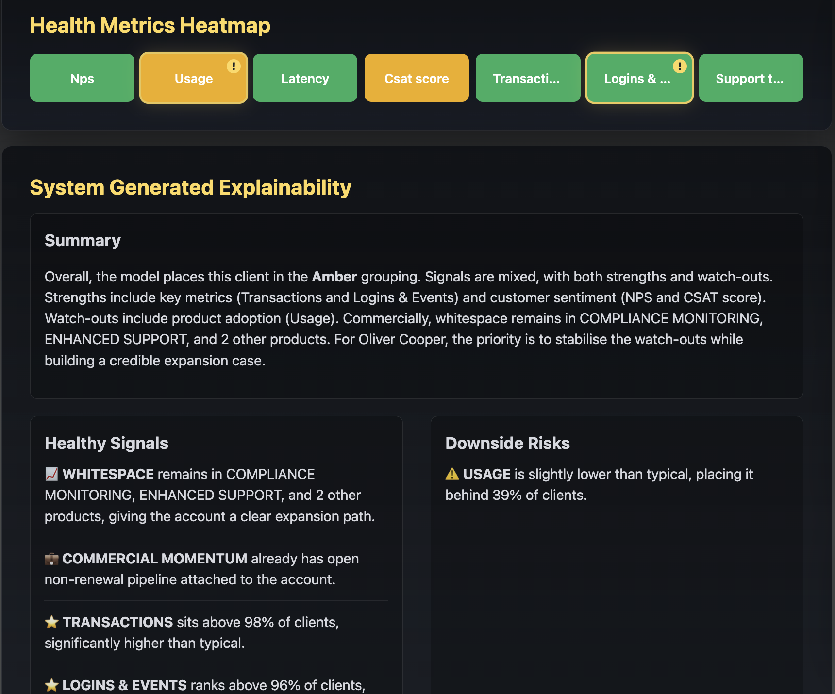Click the warning triangle next to USAGE risk
The height and width of the screenshot is (694, 835).
click(452, 474)
